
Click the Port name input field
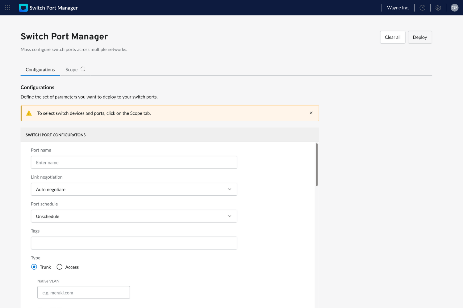click(134, 162)
